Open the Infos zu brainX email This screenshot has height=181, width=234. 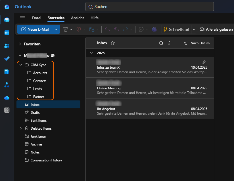150,67
